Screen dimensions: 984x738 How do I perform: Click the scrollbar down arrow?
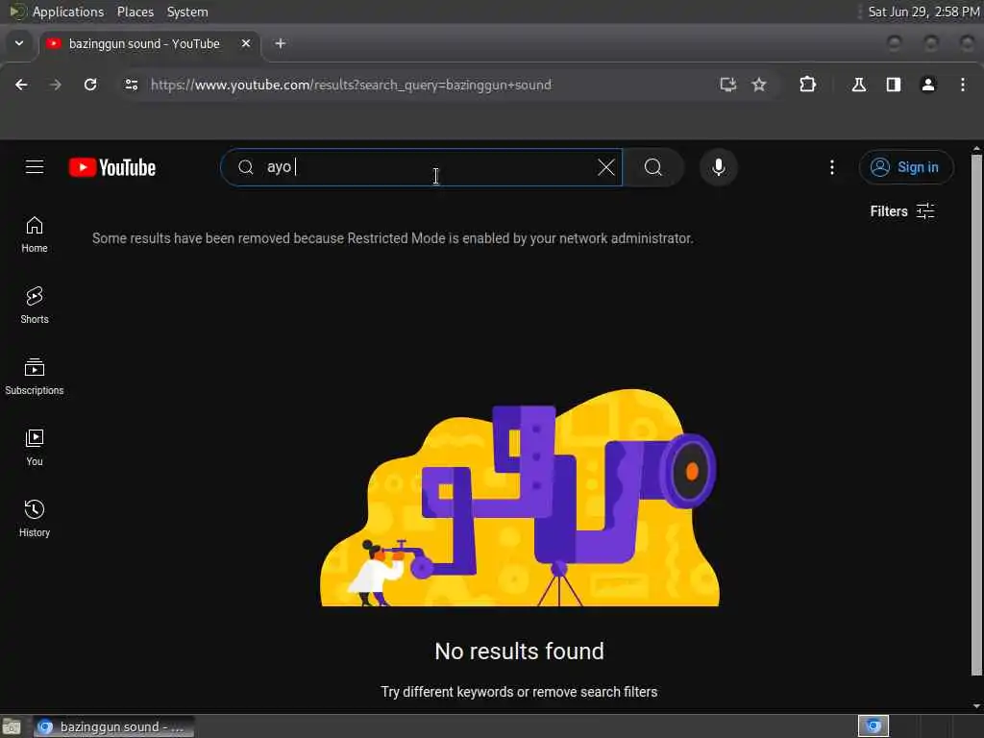(x=976, y=705)
